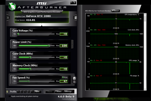This screenshot has height=101, width=151.
Task: Click the Core Clock slider handle
Action: click(30, 57)
